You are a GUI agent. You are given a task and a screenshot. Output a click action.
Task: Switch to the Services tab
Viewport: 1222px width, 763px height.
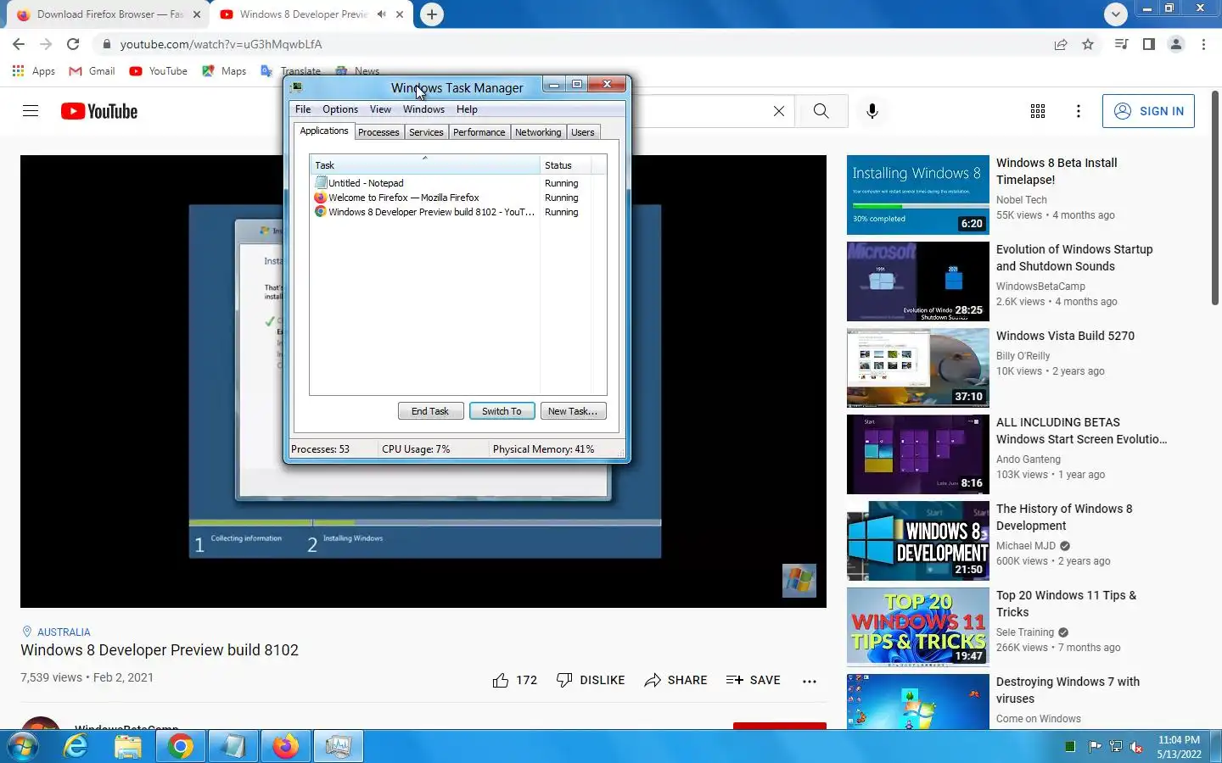click(426, 132)
